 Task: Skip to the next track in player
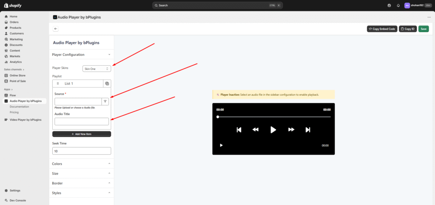point(308,130)
